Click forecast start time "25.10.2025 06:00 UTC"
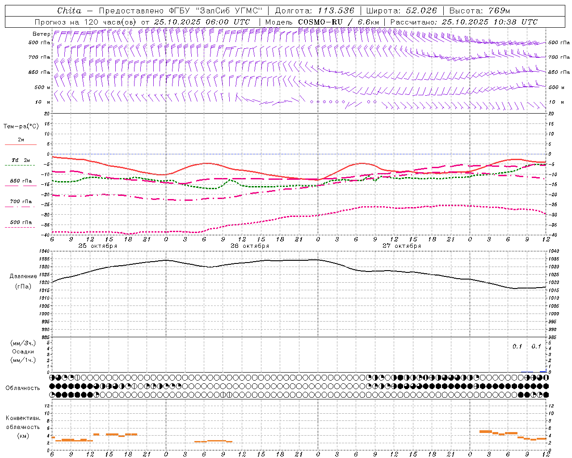 pyautogui.click(x=202, y=22)
